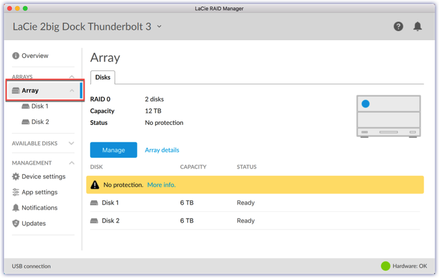Click the Overview info icon
This screenshot has width=439, height=278.
point(16,56)
